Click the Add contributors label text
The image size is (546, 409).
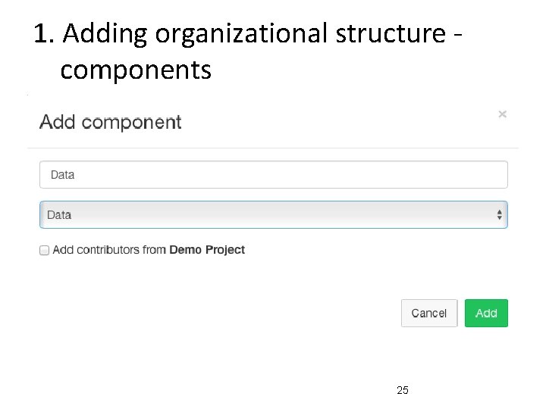[109, 250]
